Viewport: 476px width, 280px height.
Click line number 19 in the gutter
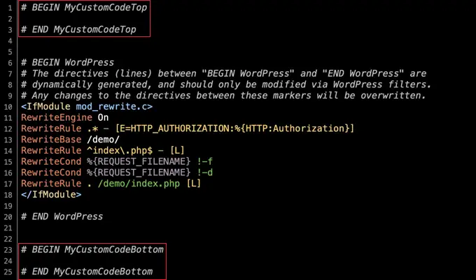pyautogui.click(x=8, y=206)
